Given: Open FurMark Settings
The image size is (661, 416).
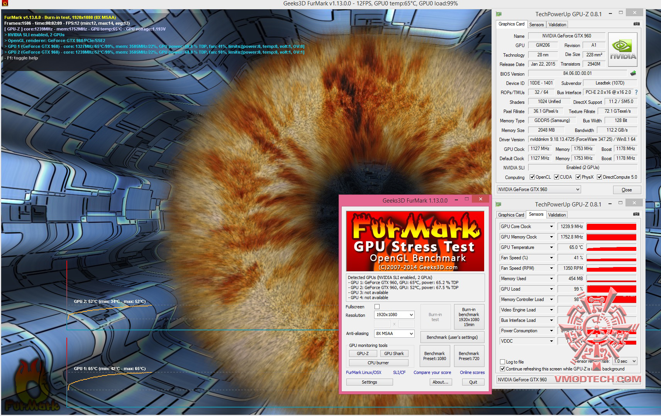Looking at the screenshot, I should (369, 382).
